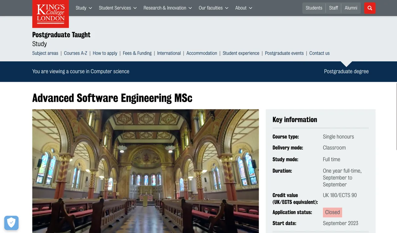The image size is (397, 233).
Task: Expand the Our faculties menu
Action: pyautogui.click(x=213, y=8)
